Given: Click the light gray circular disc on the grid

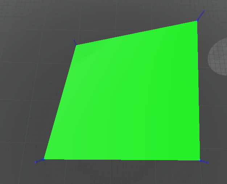Looking at the screenshot, I should tap(218, 57).
